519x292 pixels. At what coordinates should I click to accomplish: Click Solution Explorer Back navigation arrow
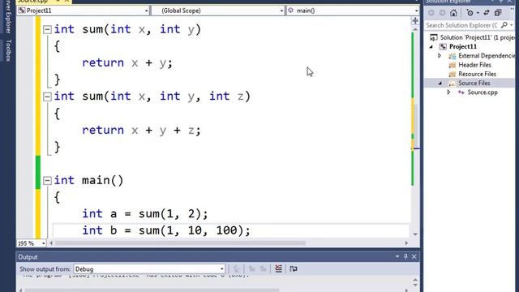click(x=431, y=13)
